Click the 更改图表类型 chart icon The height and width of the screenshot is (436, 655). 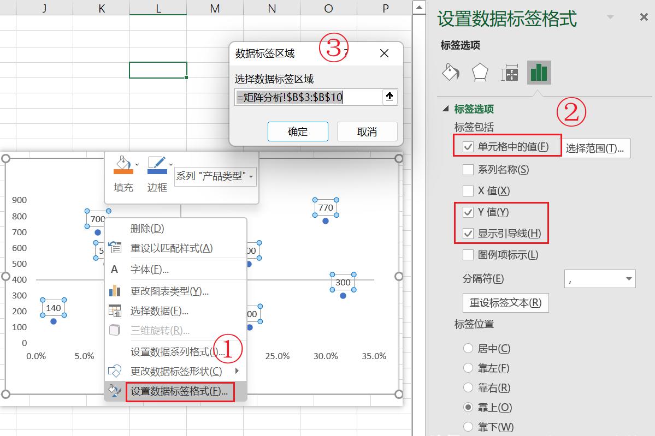[x=115, y=291]
